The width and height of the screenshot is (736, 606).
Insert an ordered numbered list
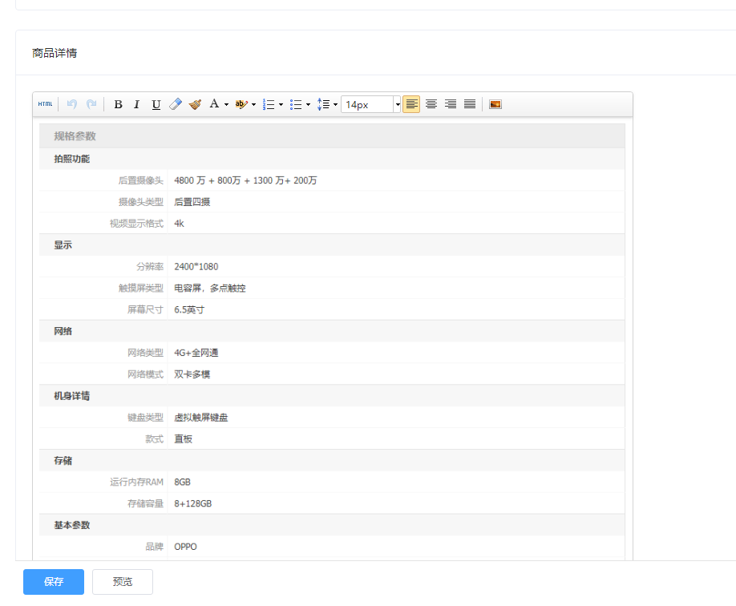(x=269, y=104)
